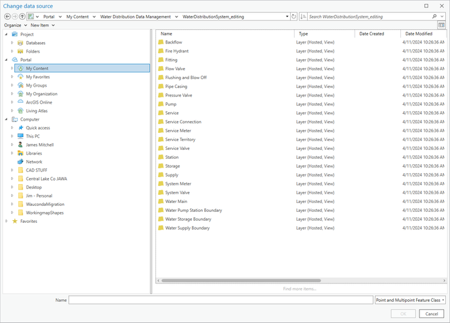Select Libraries in tree
This screenshot has height=323, width=450.
click(34, 153)
